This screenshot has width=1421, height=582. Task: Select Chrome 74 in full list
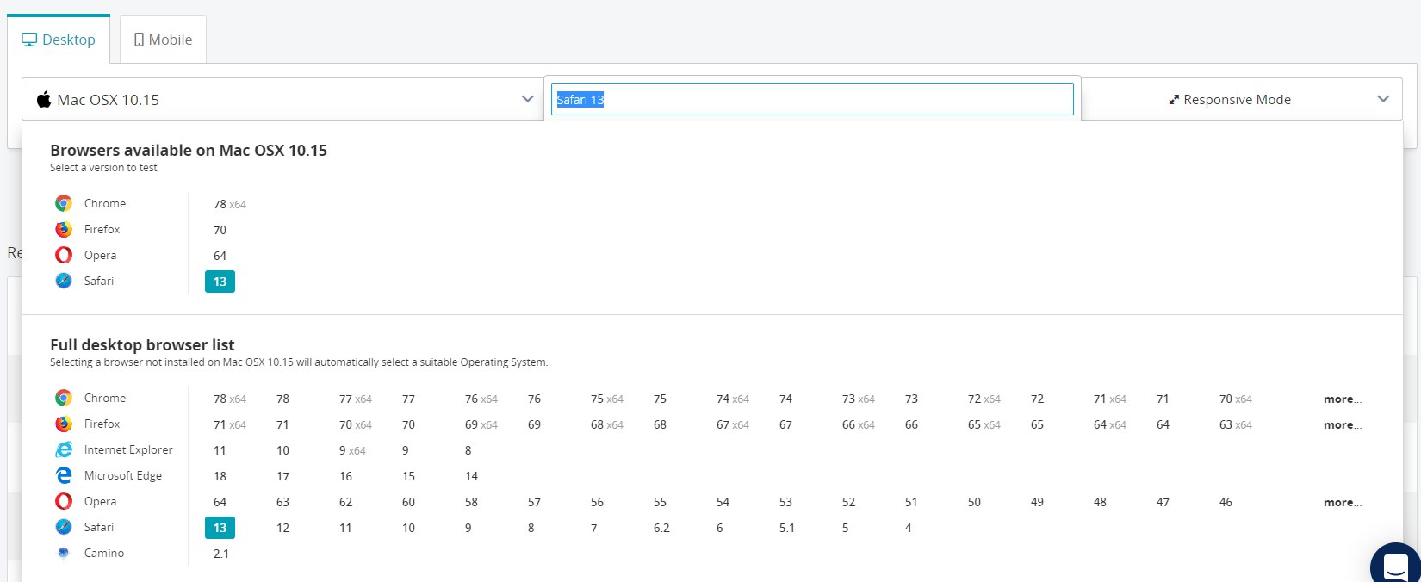pyautogui.click(x=785, y=399)
